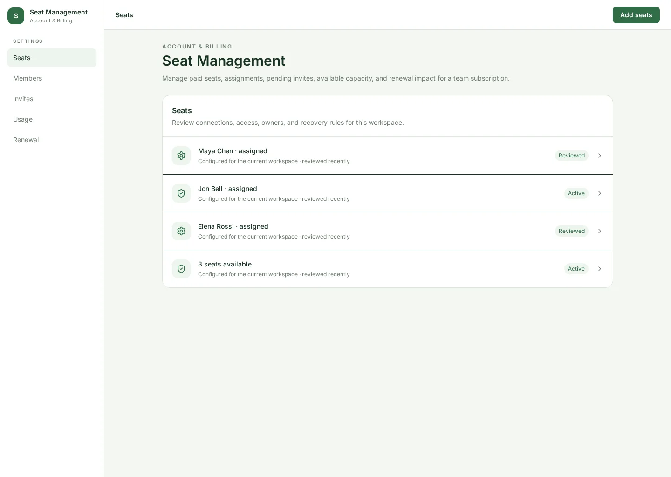Screen dimensions: 671x477
Task: Click the Seat Management page heading
Action: coord(224,61)
